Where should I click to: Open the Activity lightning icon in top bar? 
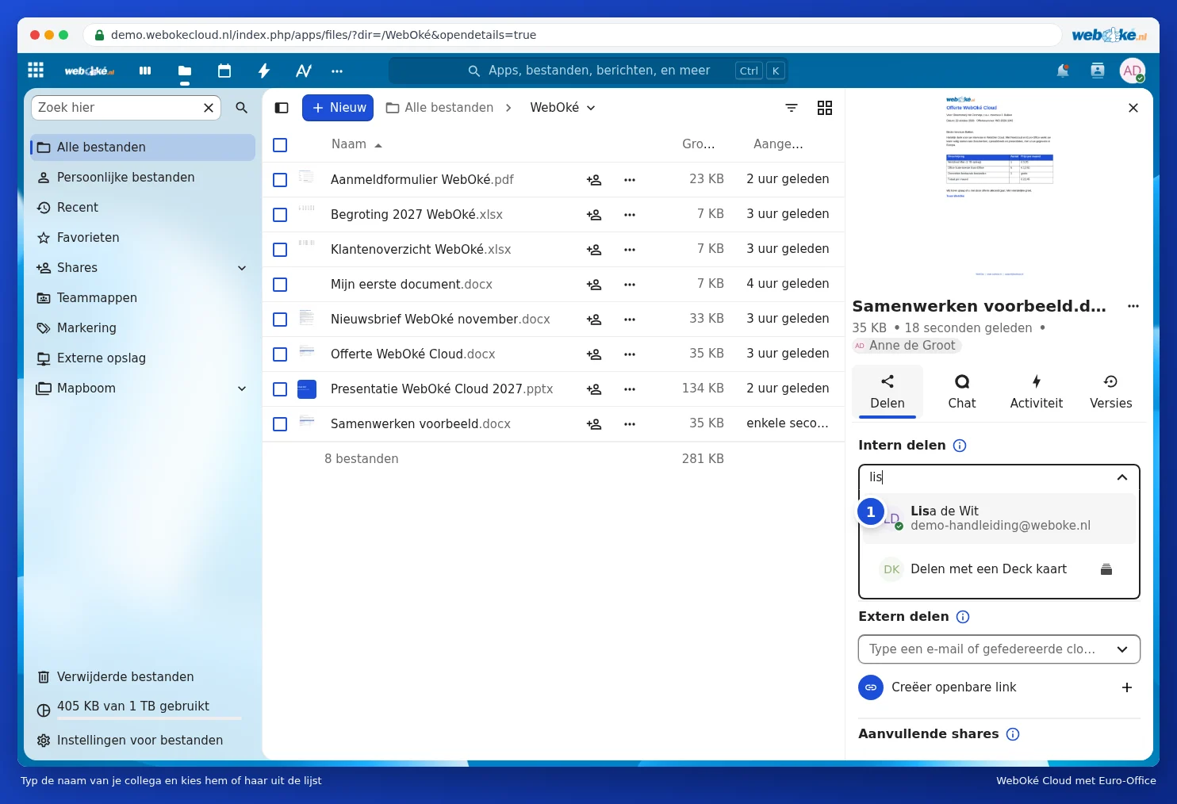coord(264,71)
